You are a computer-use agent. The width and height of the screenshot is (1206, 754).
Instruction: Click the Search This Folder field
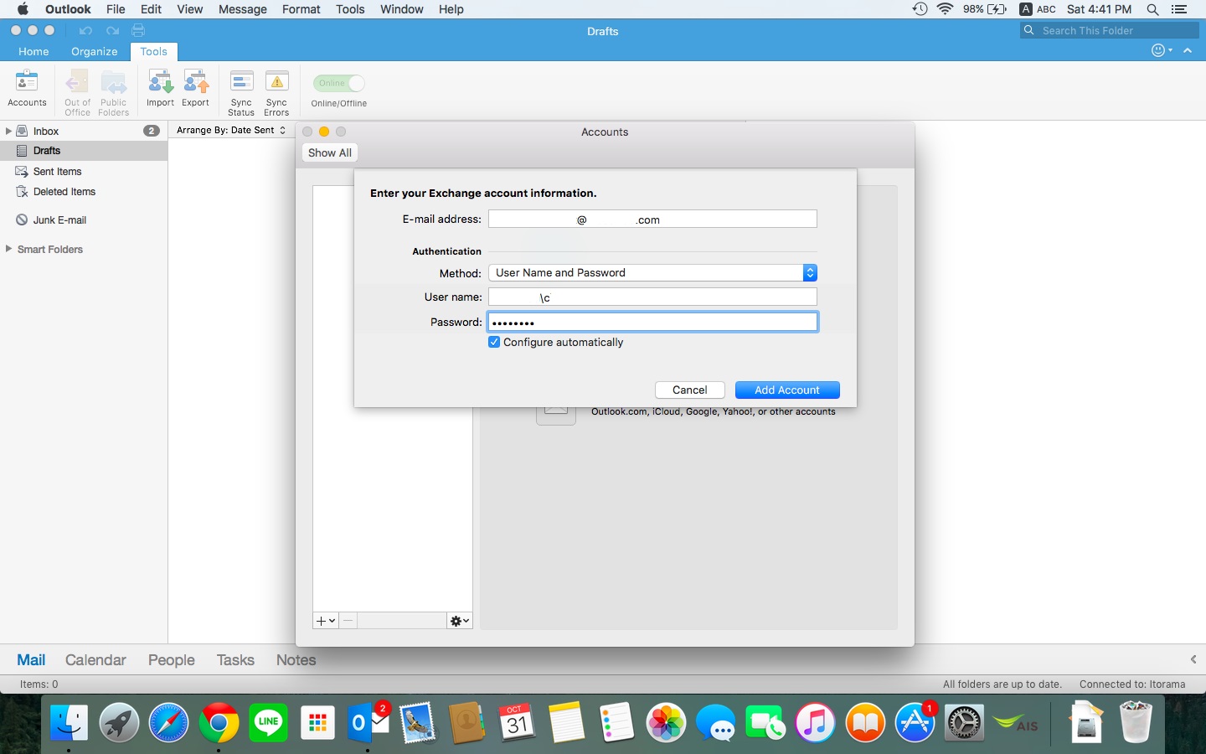coord(1110,30)
